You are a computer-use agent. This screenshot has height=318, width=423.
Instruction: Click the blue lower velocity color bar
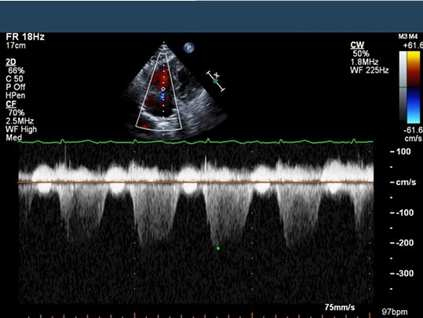point(414,106)
